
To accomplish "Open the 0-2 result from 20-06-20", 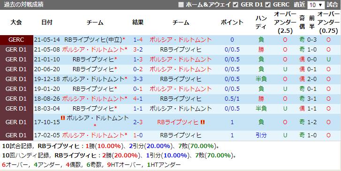I will coord(138,69).
